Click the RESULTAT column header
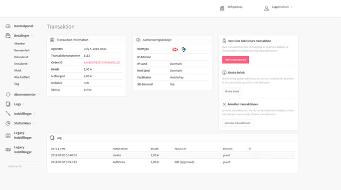This screenshot has height=190, width=341. pos(180,149)
